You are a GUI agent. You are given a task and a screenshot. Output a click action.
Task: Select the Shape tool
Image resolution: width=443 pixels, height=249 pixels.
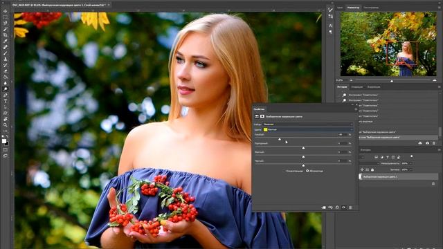(x=5, y=113)
